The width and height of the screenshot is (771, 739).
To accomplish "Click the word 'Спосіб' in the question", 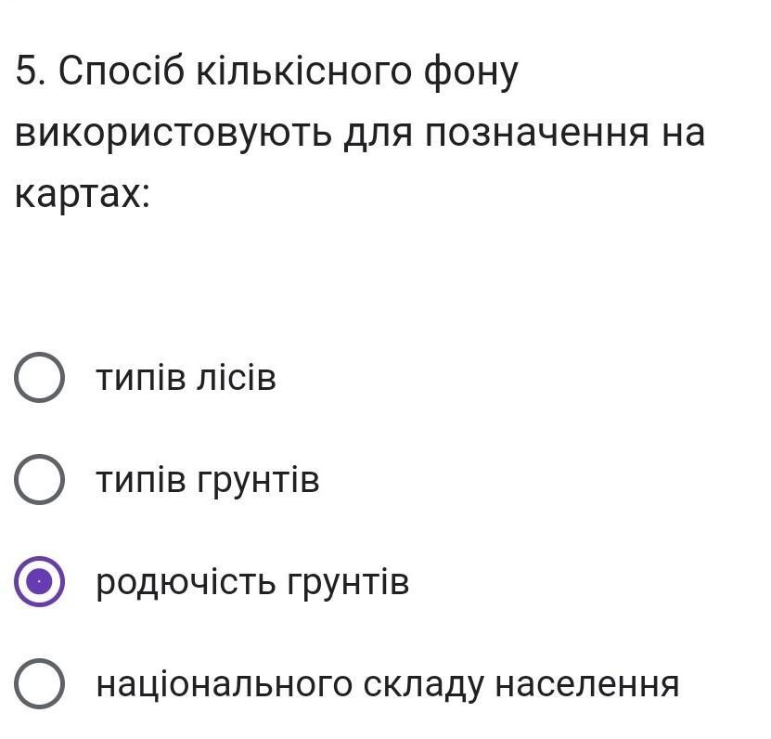I will [122, 71].
